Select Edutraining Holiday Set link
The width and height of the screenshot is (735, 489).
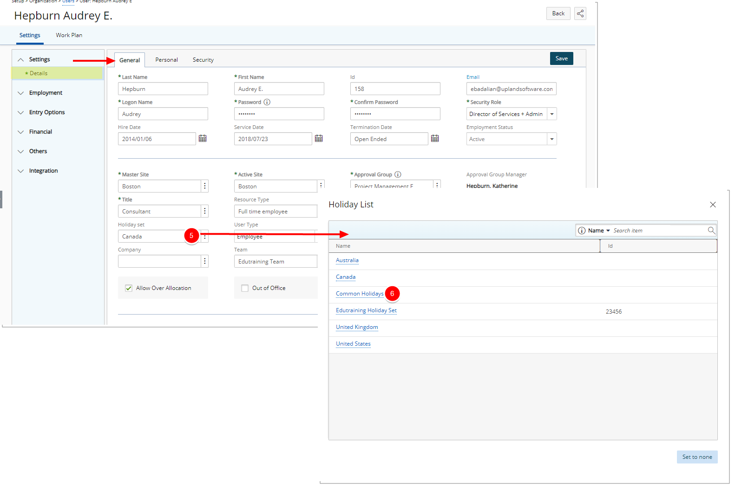point(366,310)
